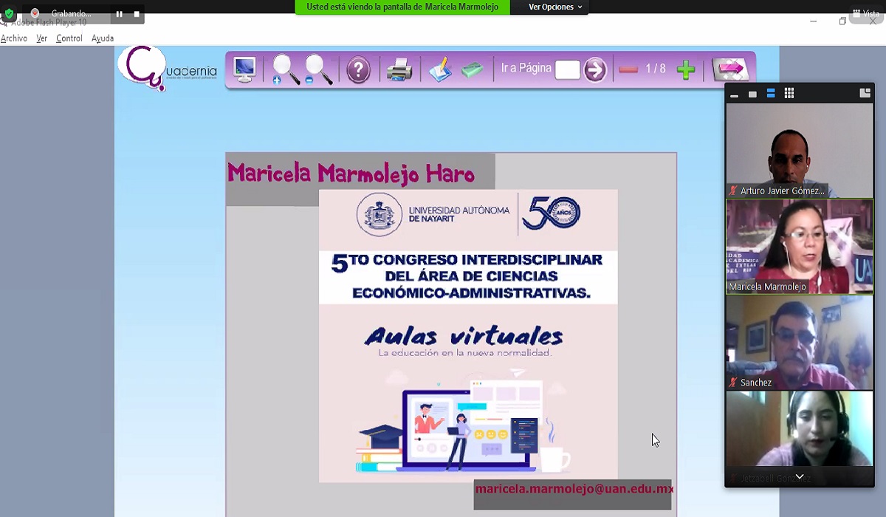Open the Control menu
Screen dimensions: 886x517
(69, 38)
